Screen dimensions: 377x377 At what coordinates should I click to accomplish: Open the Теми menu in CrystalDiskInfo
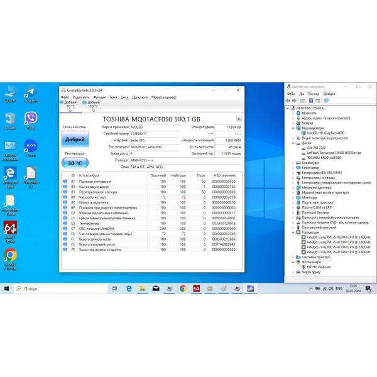pos(113,97)
